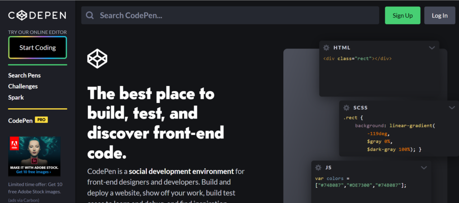459x203 pixels.
Task: Open the Adobe Stock ad link text
Action: pyautogui.click(x=35, y=188)
